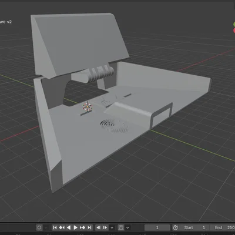Jump to the last frame
Image resolution: width=235 pixels, height=235 pixels.
tap(89, 227)
